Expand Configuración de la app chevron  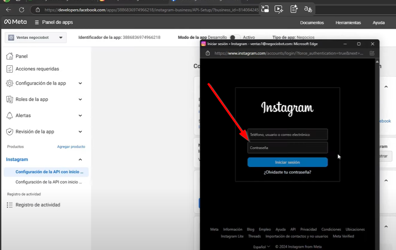pyautogui.click(x=80, y=83)
